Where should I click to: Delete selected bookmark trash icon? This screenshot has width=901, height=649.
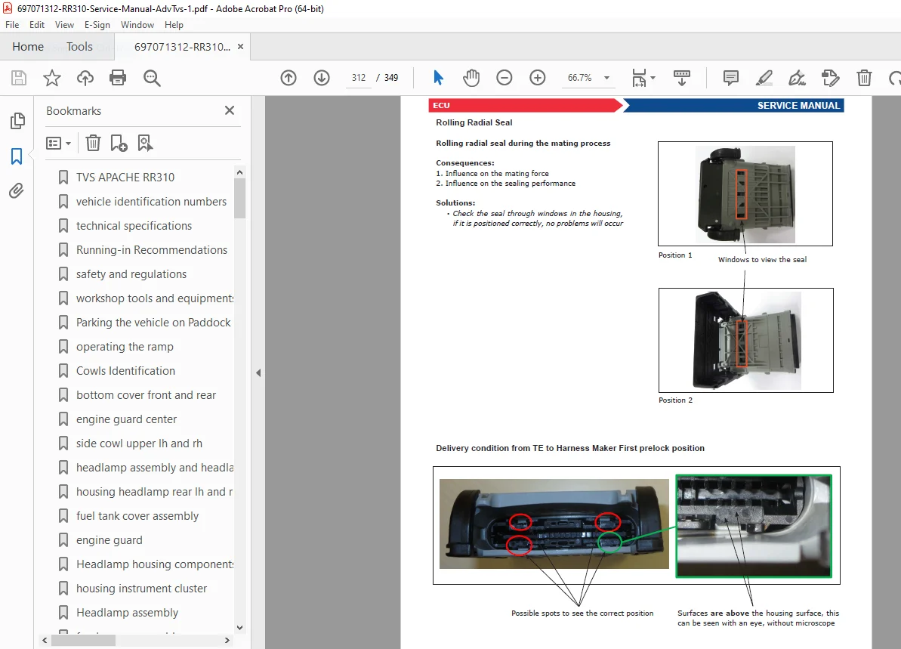pos(93,143)
